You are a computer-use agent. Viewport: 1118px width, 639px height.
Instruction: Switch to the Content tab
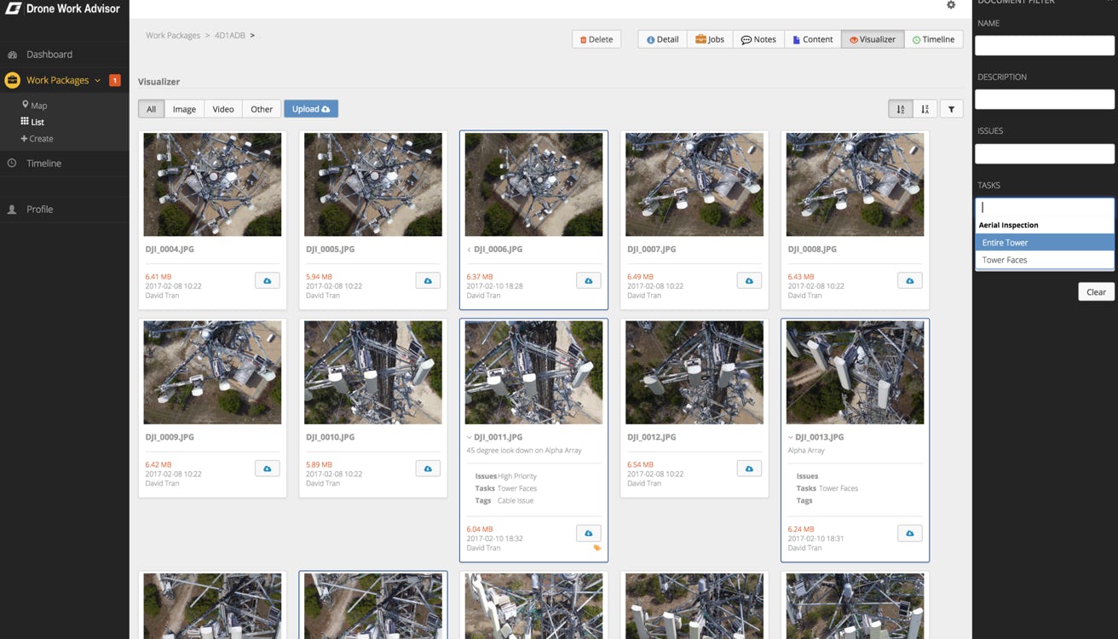click(x=812, y=39)
